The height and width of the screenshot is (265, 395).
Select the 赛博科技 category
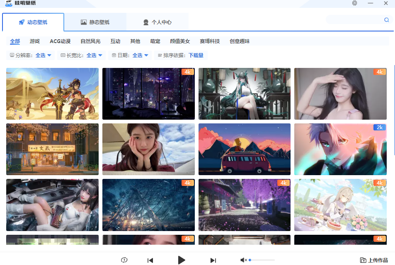coord(210,41)
